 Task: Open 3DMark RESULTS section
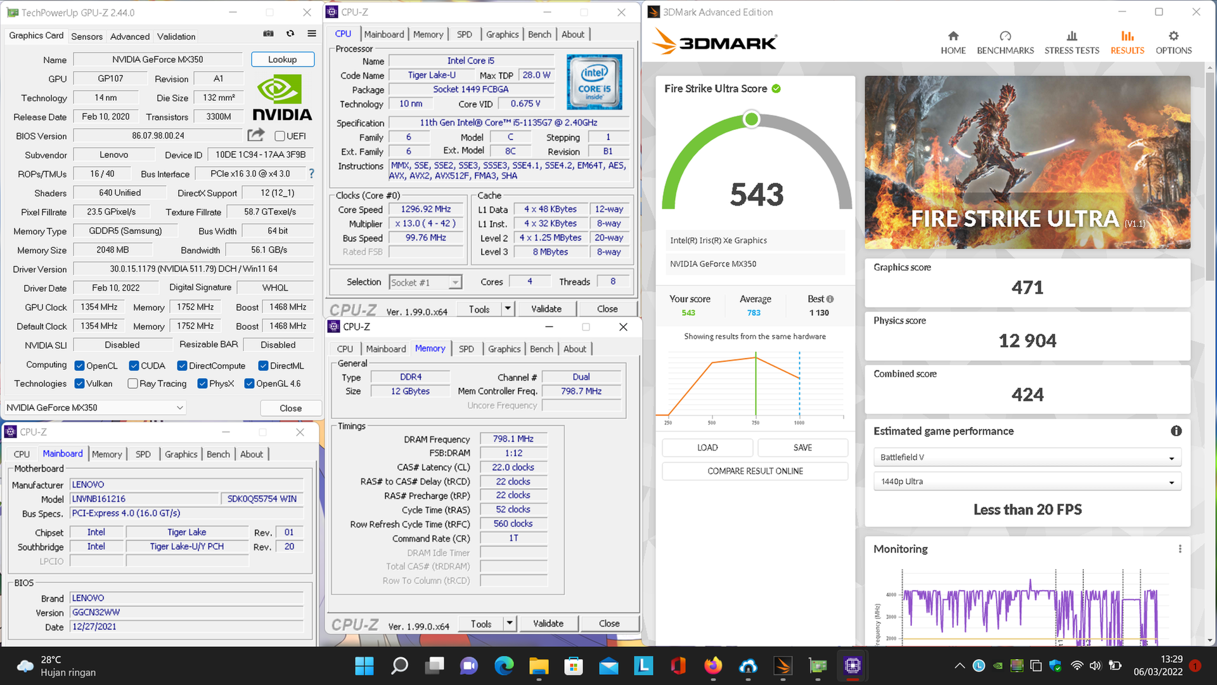pyautogui.click(x=1127, y=42)
